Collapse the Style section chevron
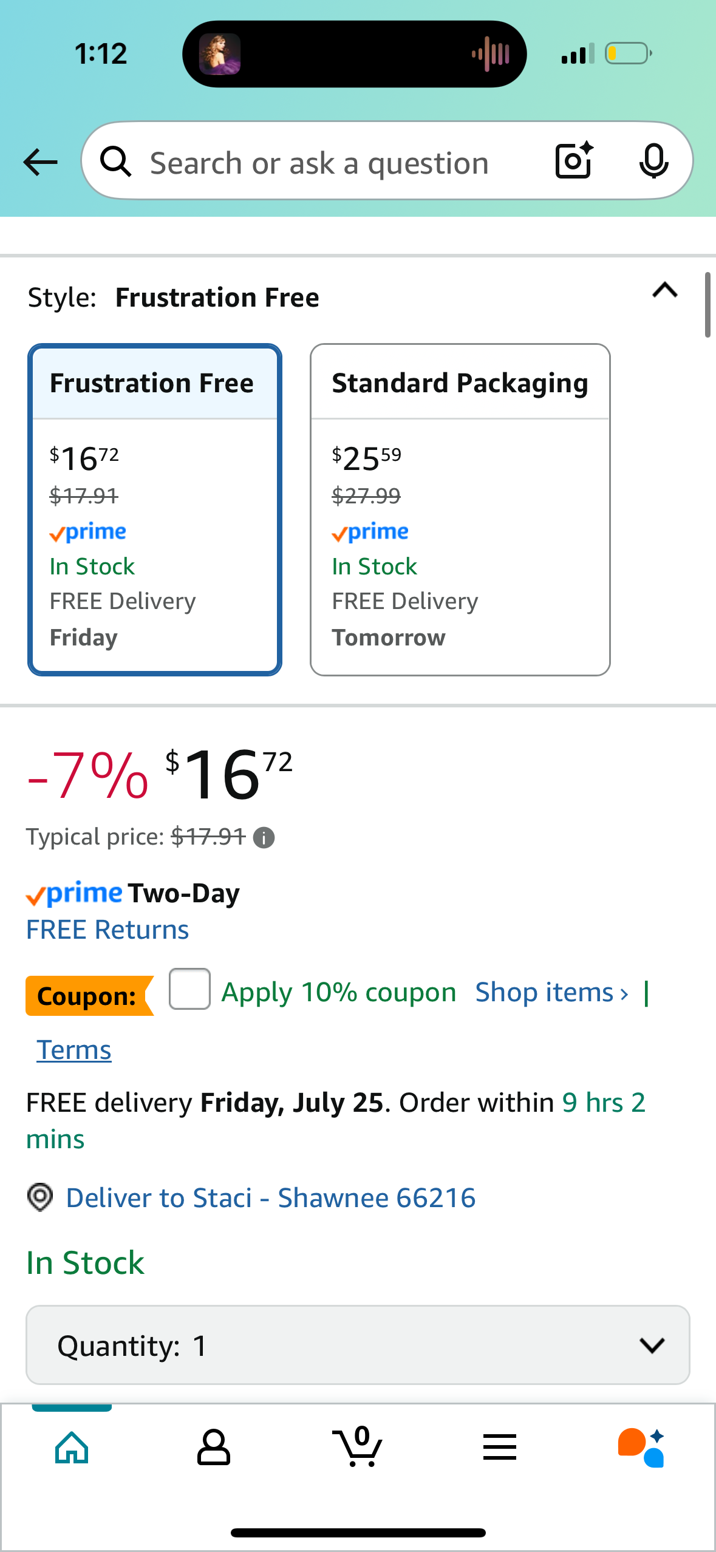This screenshot has width=716, height=1552. pyautogui.click(x=665, y=290)
